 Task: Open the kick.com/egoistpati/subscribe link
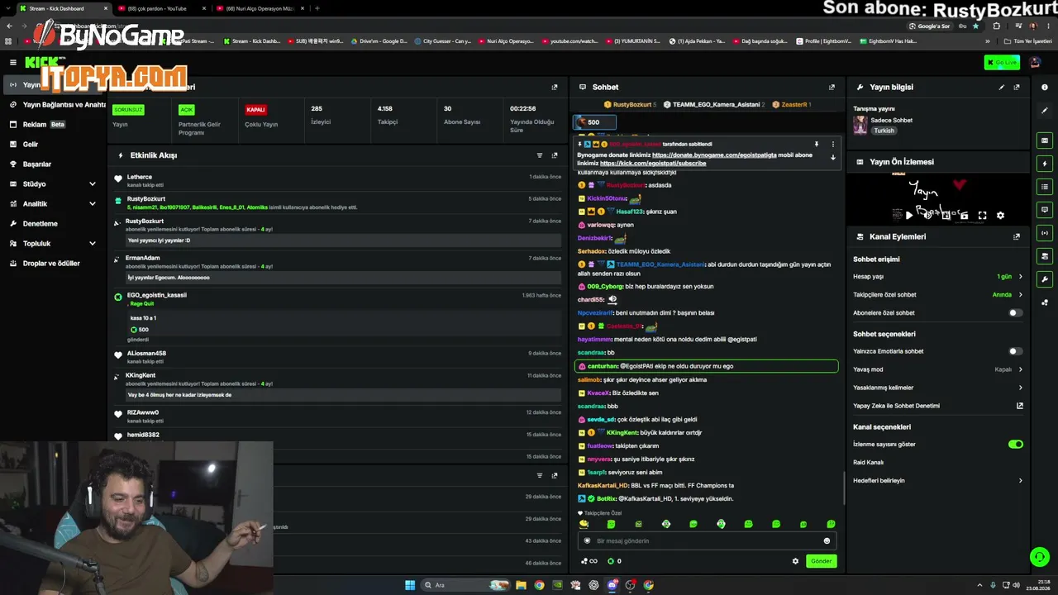click(x=653, y=164)
